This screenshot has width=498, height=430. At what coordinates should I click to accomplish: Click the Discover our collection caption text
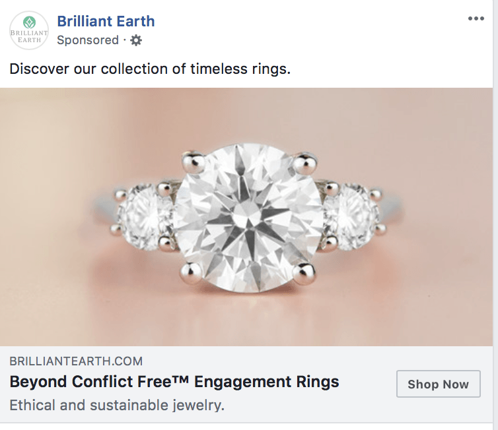click(x=150, y=69)
